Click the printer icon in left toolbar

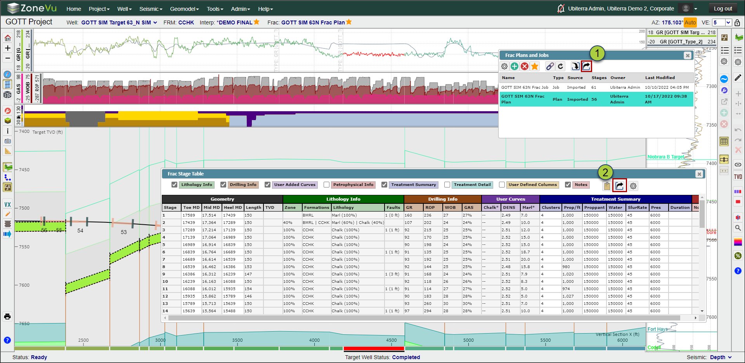coord(7,317)
